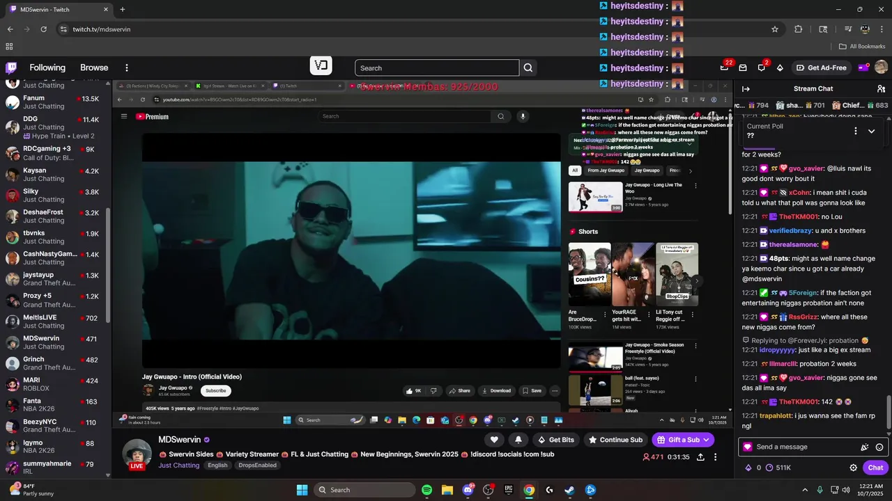Open Chrome apps grid shortcut
The height and width of the screenshot is (501, 892).
coord(9,47)
